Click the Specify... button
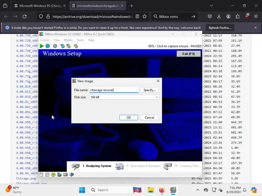262x196 pixels. point(149,90)
